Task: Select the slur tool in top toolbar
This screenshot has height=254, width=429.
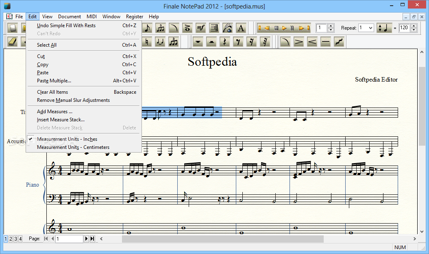Action: click(174, 28)
